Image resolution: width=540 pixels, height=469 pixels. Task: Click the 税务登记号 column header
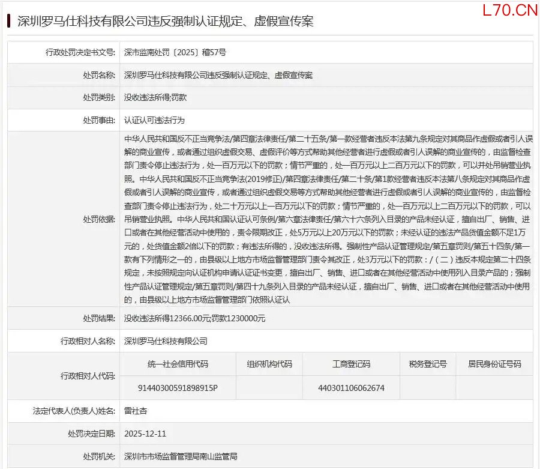tap(427, 364)
